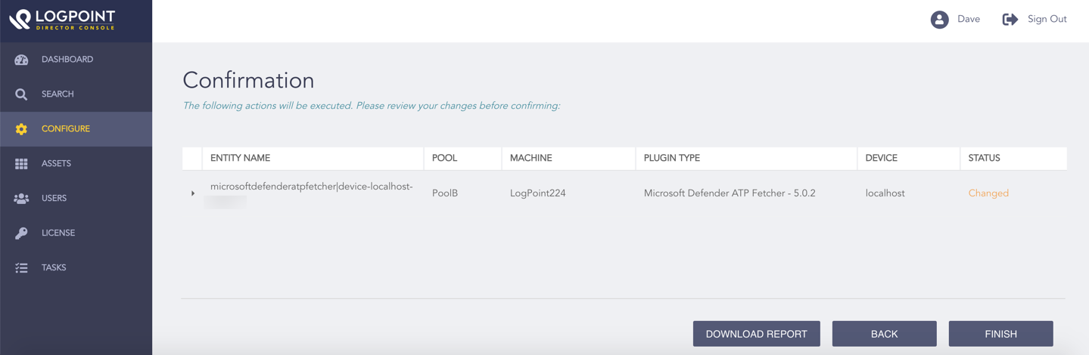Click the Configure gear icon

coord(21,129)
